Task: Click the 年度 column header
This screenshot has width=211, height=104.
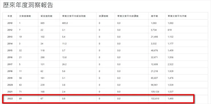Action: [x=10, y=16]
